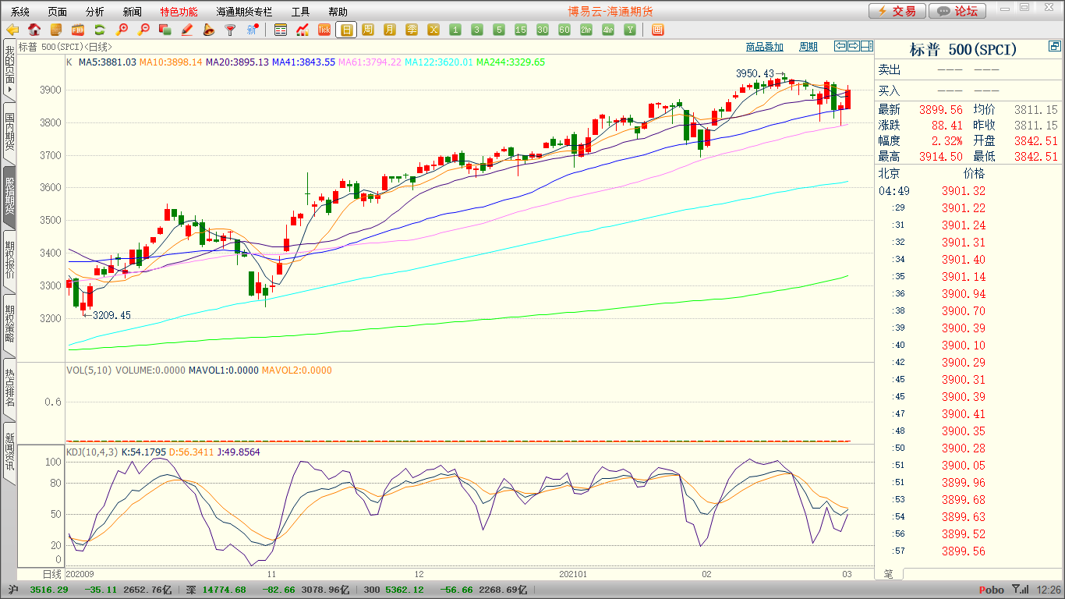Click the 周期 link above the chart
Image resolution: width=1065 pixels, height=599 pixels.
(808, 47)
